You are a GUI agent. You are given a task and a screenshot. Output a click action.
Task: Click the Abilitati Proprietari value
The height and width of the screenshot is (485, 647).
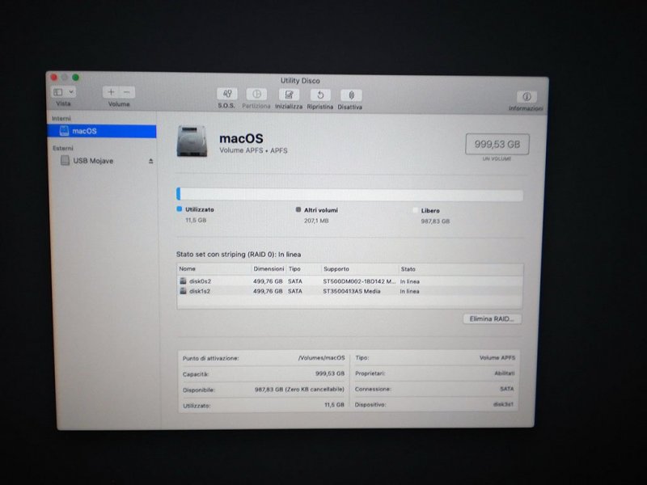(x=504, y=373)
